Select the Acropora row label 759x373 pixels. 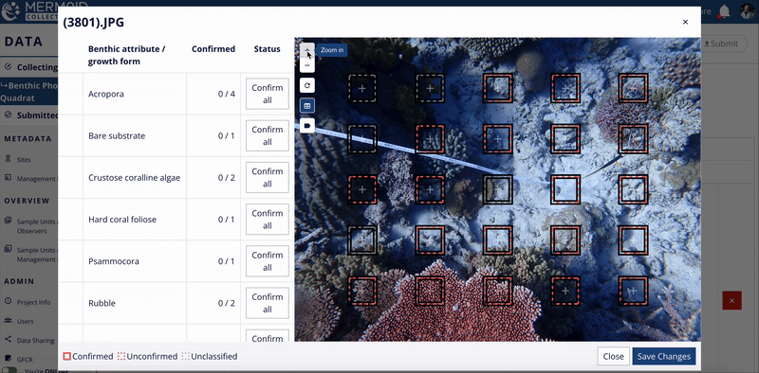[x=106, y=94]
